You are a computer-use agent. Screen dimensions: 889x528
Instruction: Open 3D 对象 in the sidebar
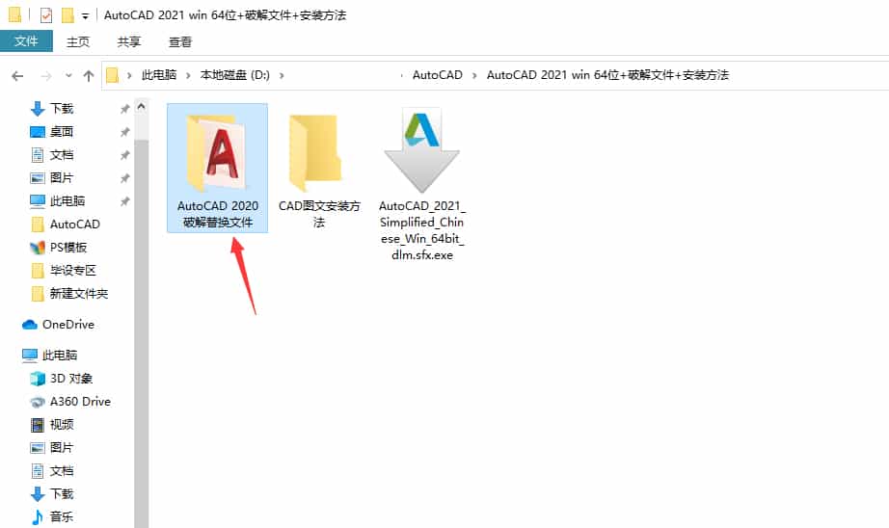coord(70,379)
